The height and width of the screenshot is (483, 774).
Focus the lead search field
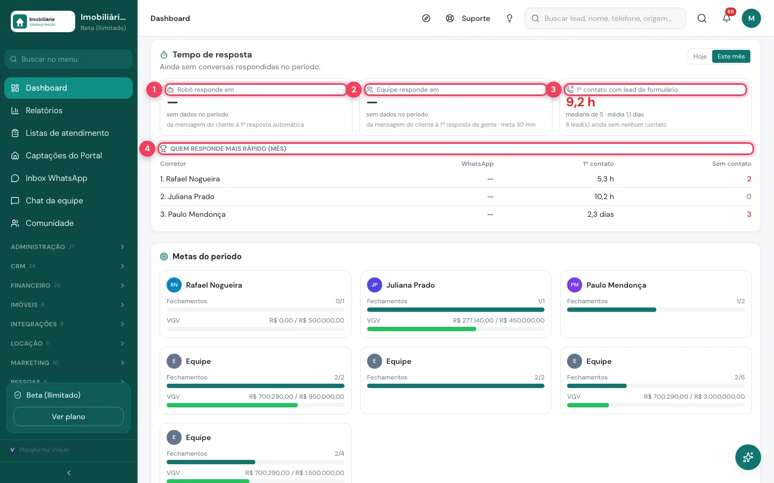click(x=605, y=18)
